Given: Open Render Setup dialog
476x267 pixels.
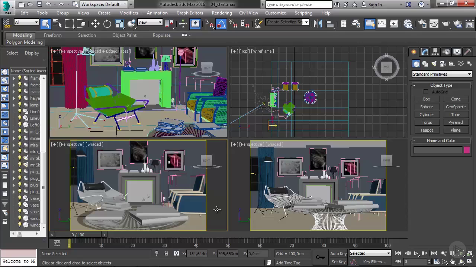Looking at the screenshot, I should click(422, 23).
